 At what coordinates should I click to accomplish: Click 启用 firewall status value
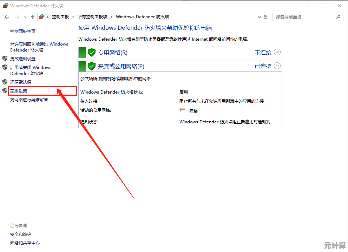[184, 92]
